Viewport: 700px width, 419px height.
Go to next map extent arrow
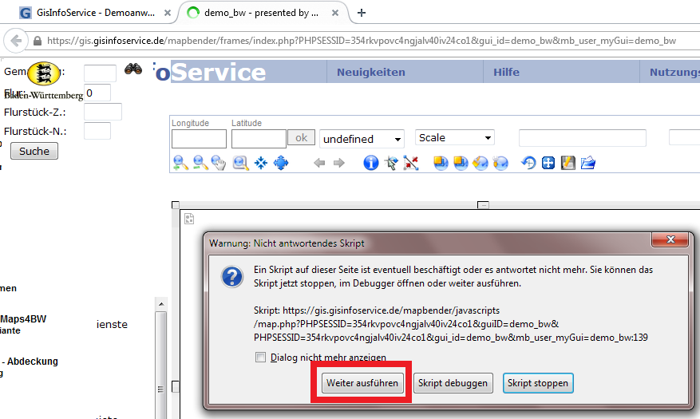(339, 163)
